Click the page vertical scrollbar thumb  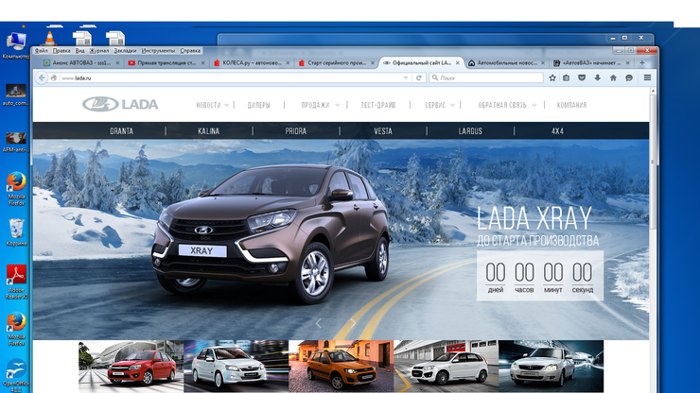coord(653,162)
